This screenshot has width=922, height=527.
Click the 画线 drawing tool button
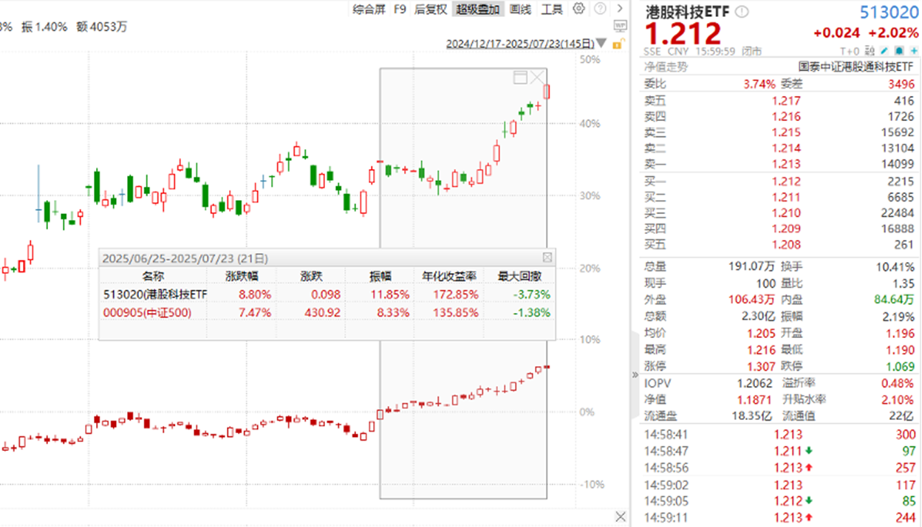tap(521, 9)
